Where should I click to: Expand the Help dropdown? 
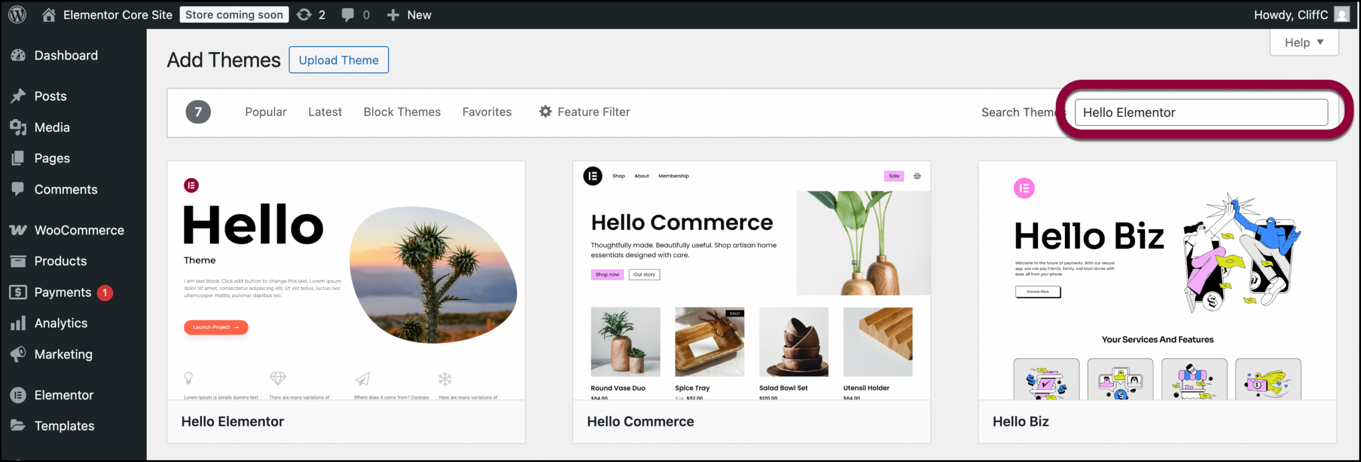point(1304,43)
